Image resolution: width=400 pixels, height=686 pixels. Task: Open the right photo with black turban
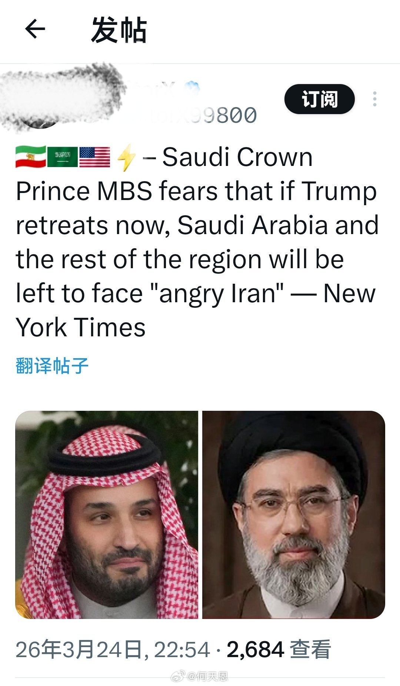click(294, 514)
